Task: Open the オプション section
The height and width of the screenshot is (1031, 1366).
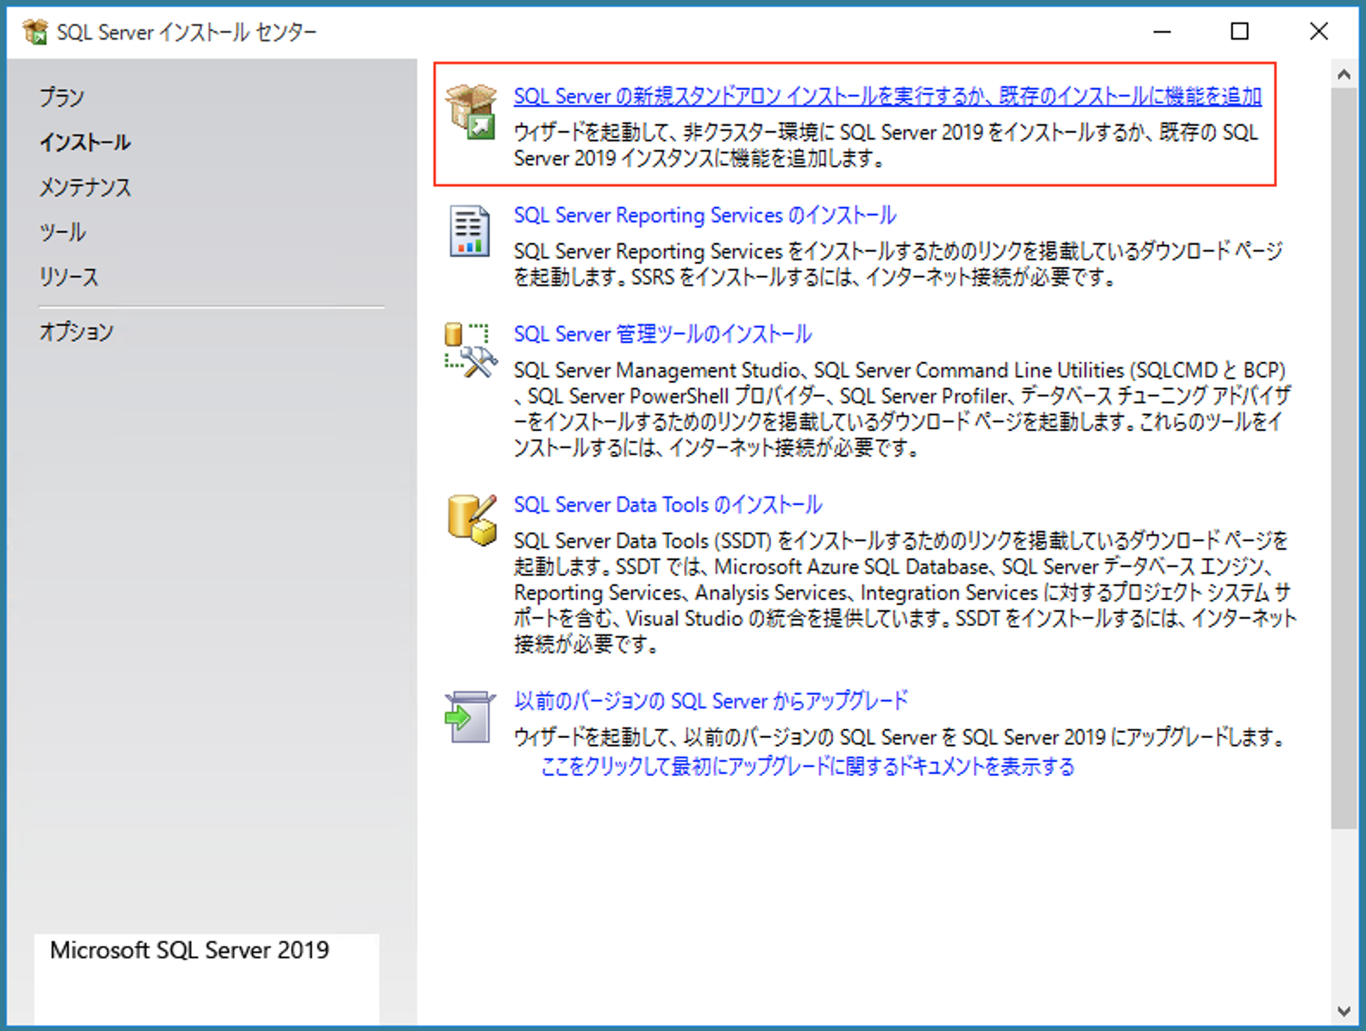Action: [76, 331]
